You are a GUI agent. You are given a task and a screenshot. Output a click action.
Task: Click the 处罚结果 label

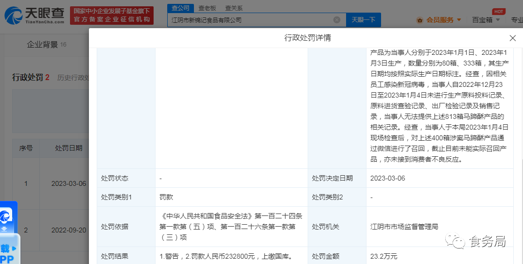[115, 256]
